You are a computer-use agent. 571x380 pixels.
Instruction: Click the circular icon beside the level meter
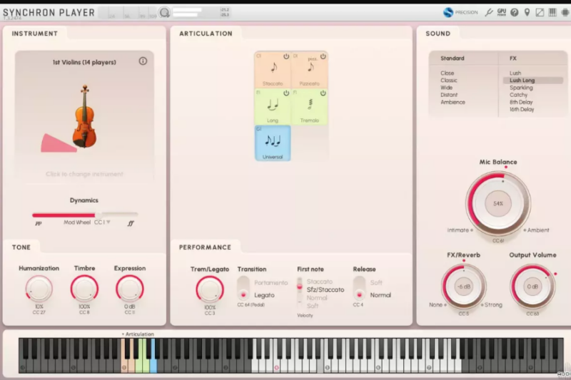pyautogui.click(x=165, y=13)
